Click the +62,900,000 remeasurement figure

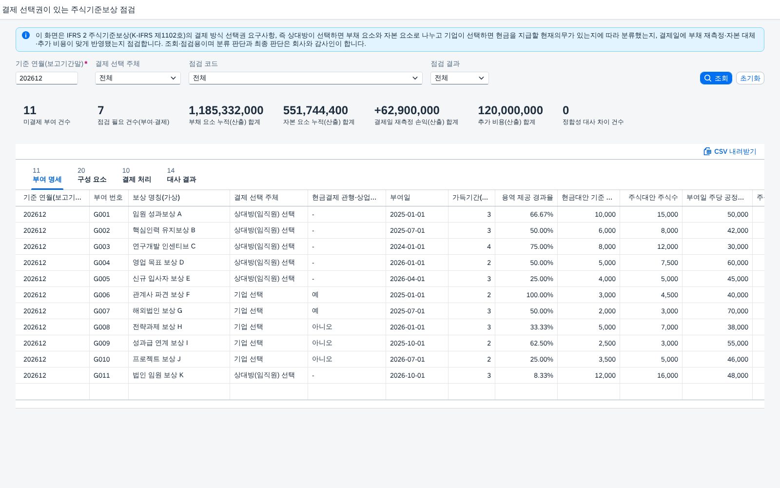click(x=407, y=110)
